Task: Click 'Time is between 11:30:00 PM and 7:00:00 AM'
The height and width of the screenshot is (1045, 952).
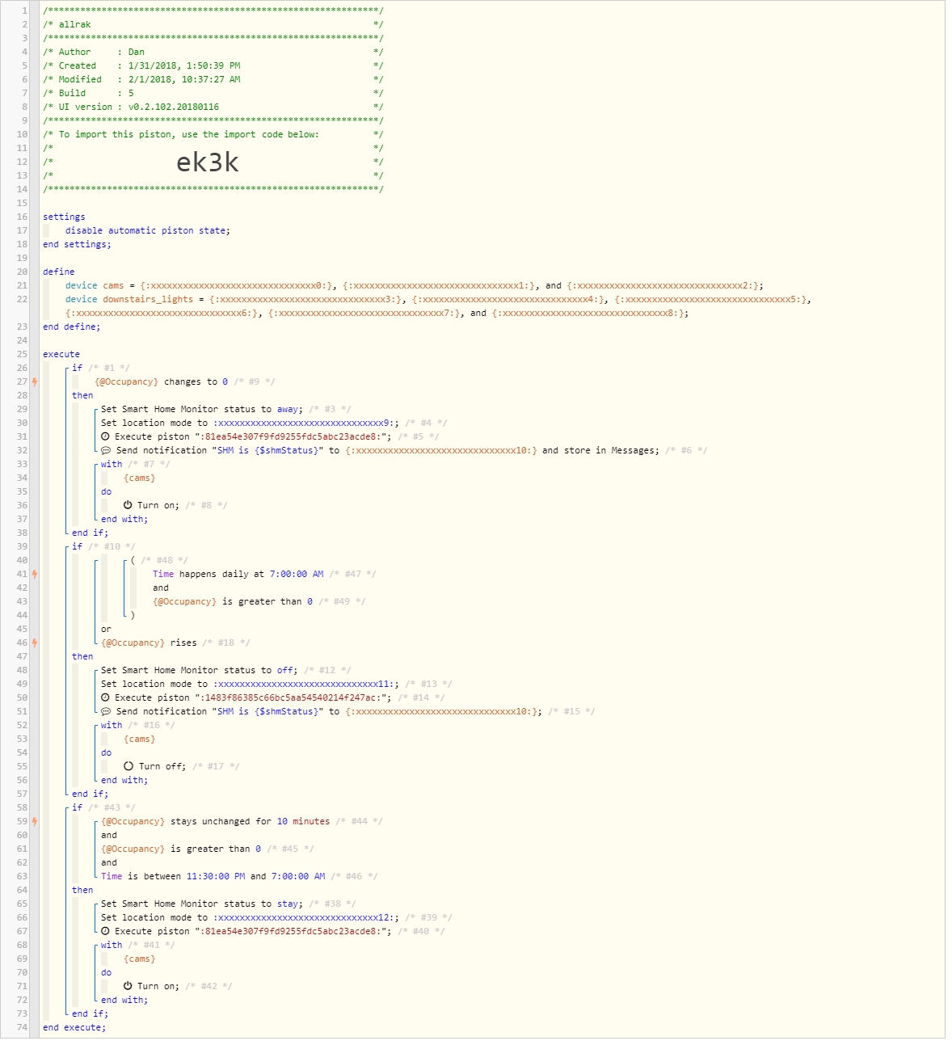Action: point(213,876)
